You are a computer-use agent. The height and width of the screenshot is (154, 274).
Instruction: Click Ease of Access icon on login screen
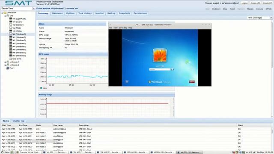coord(127,82)
